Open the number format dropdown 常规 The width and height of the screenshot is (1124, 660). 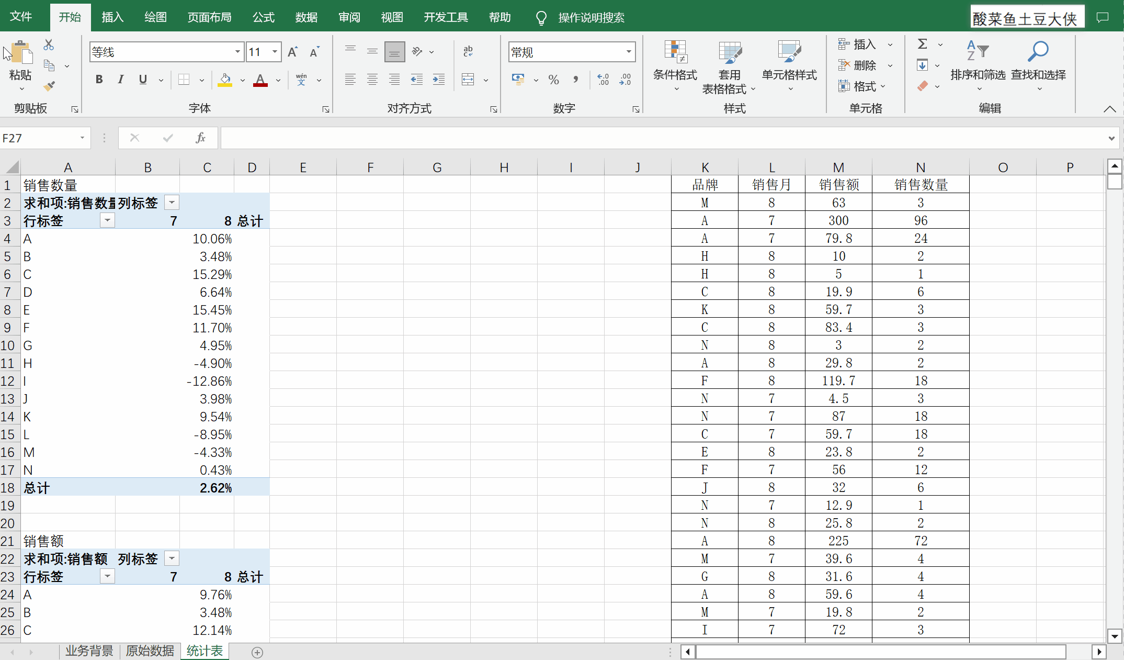tap(629, 52)
